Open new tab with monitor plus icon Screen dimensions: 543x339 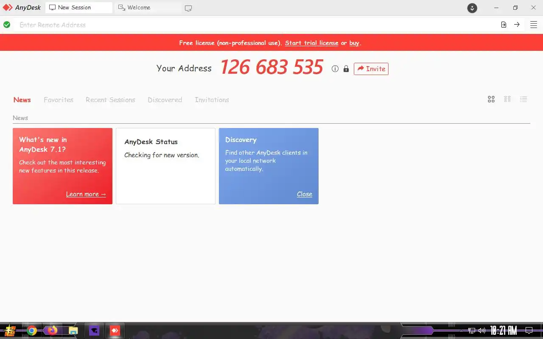(x=188, y=8)
